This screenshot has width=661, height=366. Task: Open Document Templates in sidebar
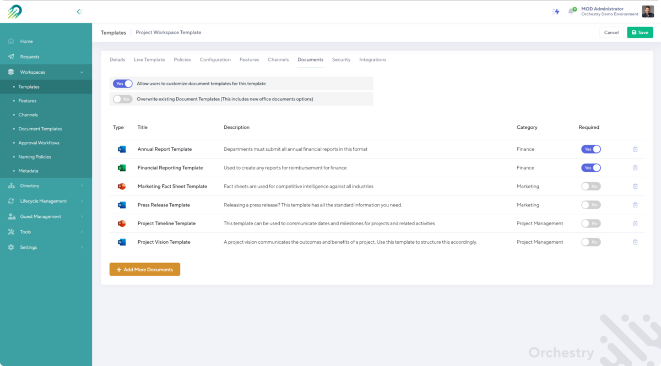(40, 129)
